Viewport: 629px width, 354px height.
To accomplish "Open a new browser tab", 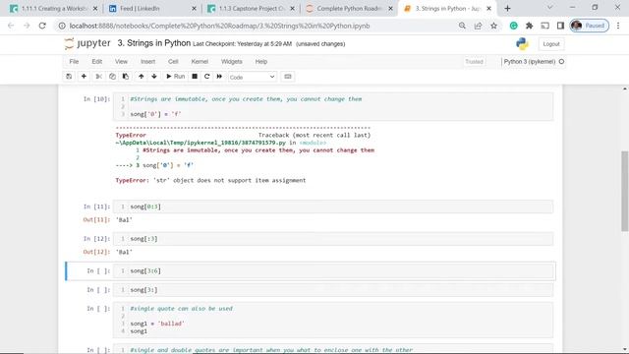I will pos(507,9).
